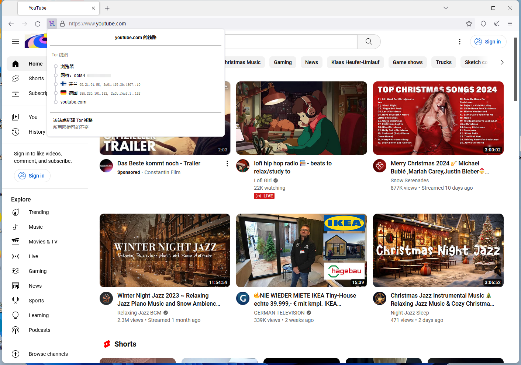Go back with the browser back arrow
This screenshot has height=365, width=521.
click(11, 24)
